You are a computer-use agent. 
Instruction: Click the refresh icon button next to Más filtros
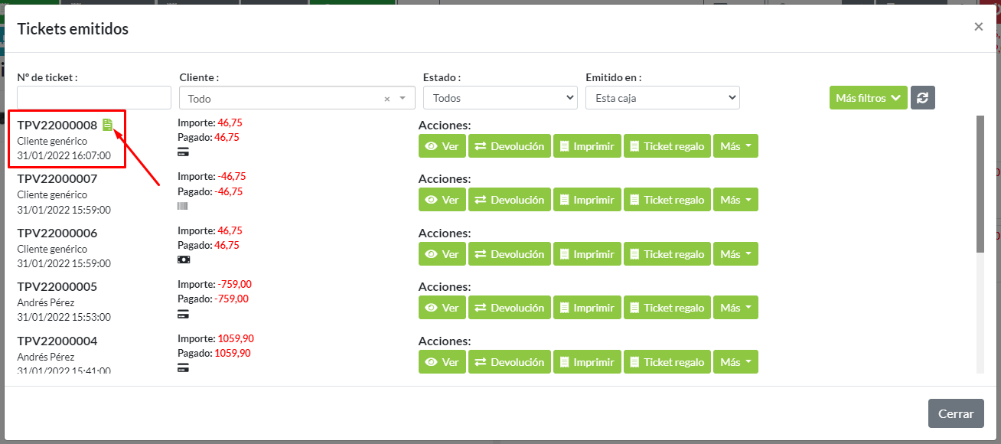coord(922,98)
